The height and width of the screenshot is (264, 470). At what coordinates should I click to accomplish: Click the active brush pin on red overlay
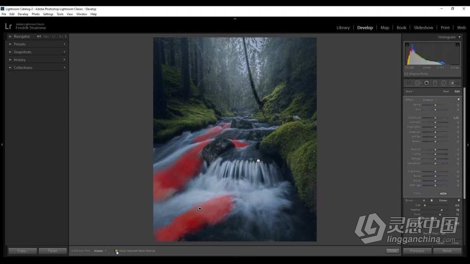pos(200,209)
